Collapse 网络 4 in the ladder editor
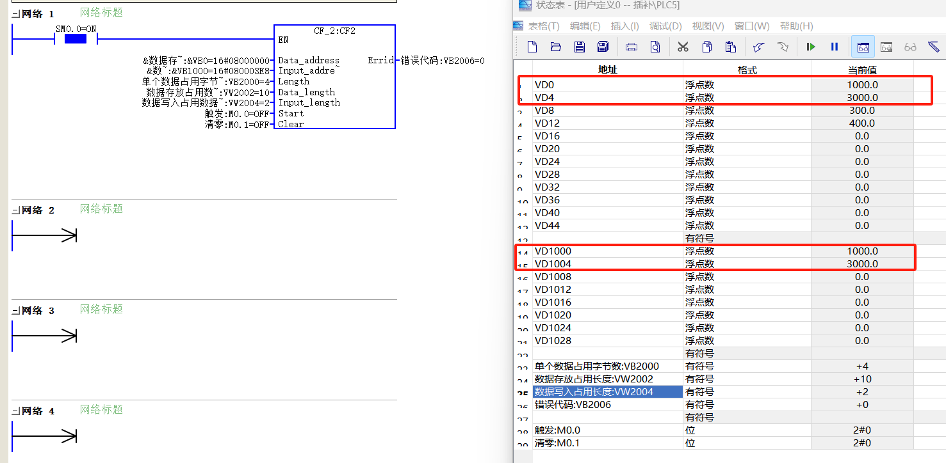Screen dimensions: 946x463 pyautogui.click(x=15, y=411)
